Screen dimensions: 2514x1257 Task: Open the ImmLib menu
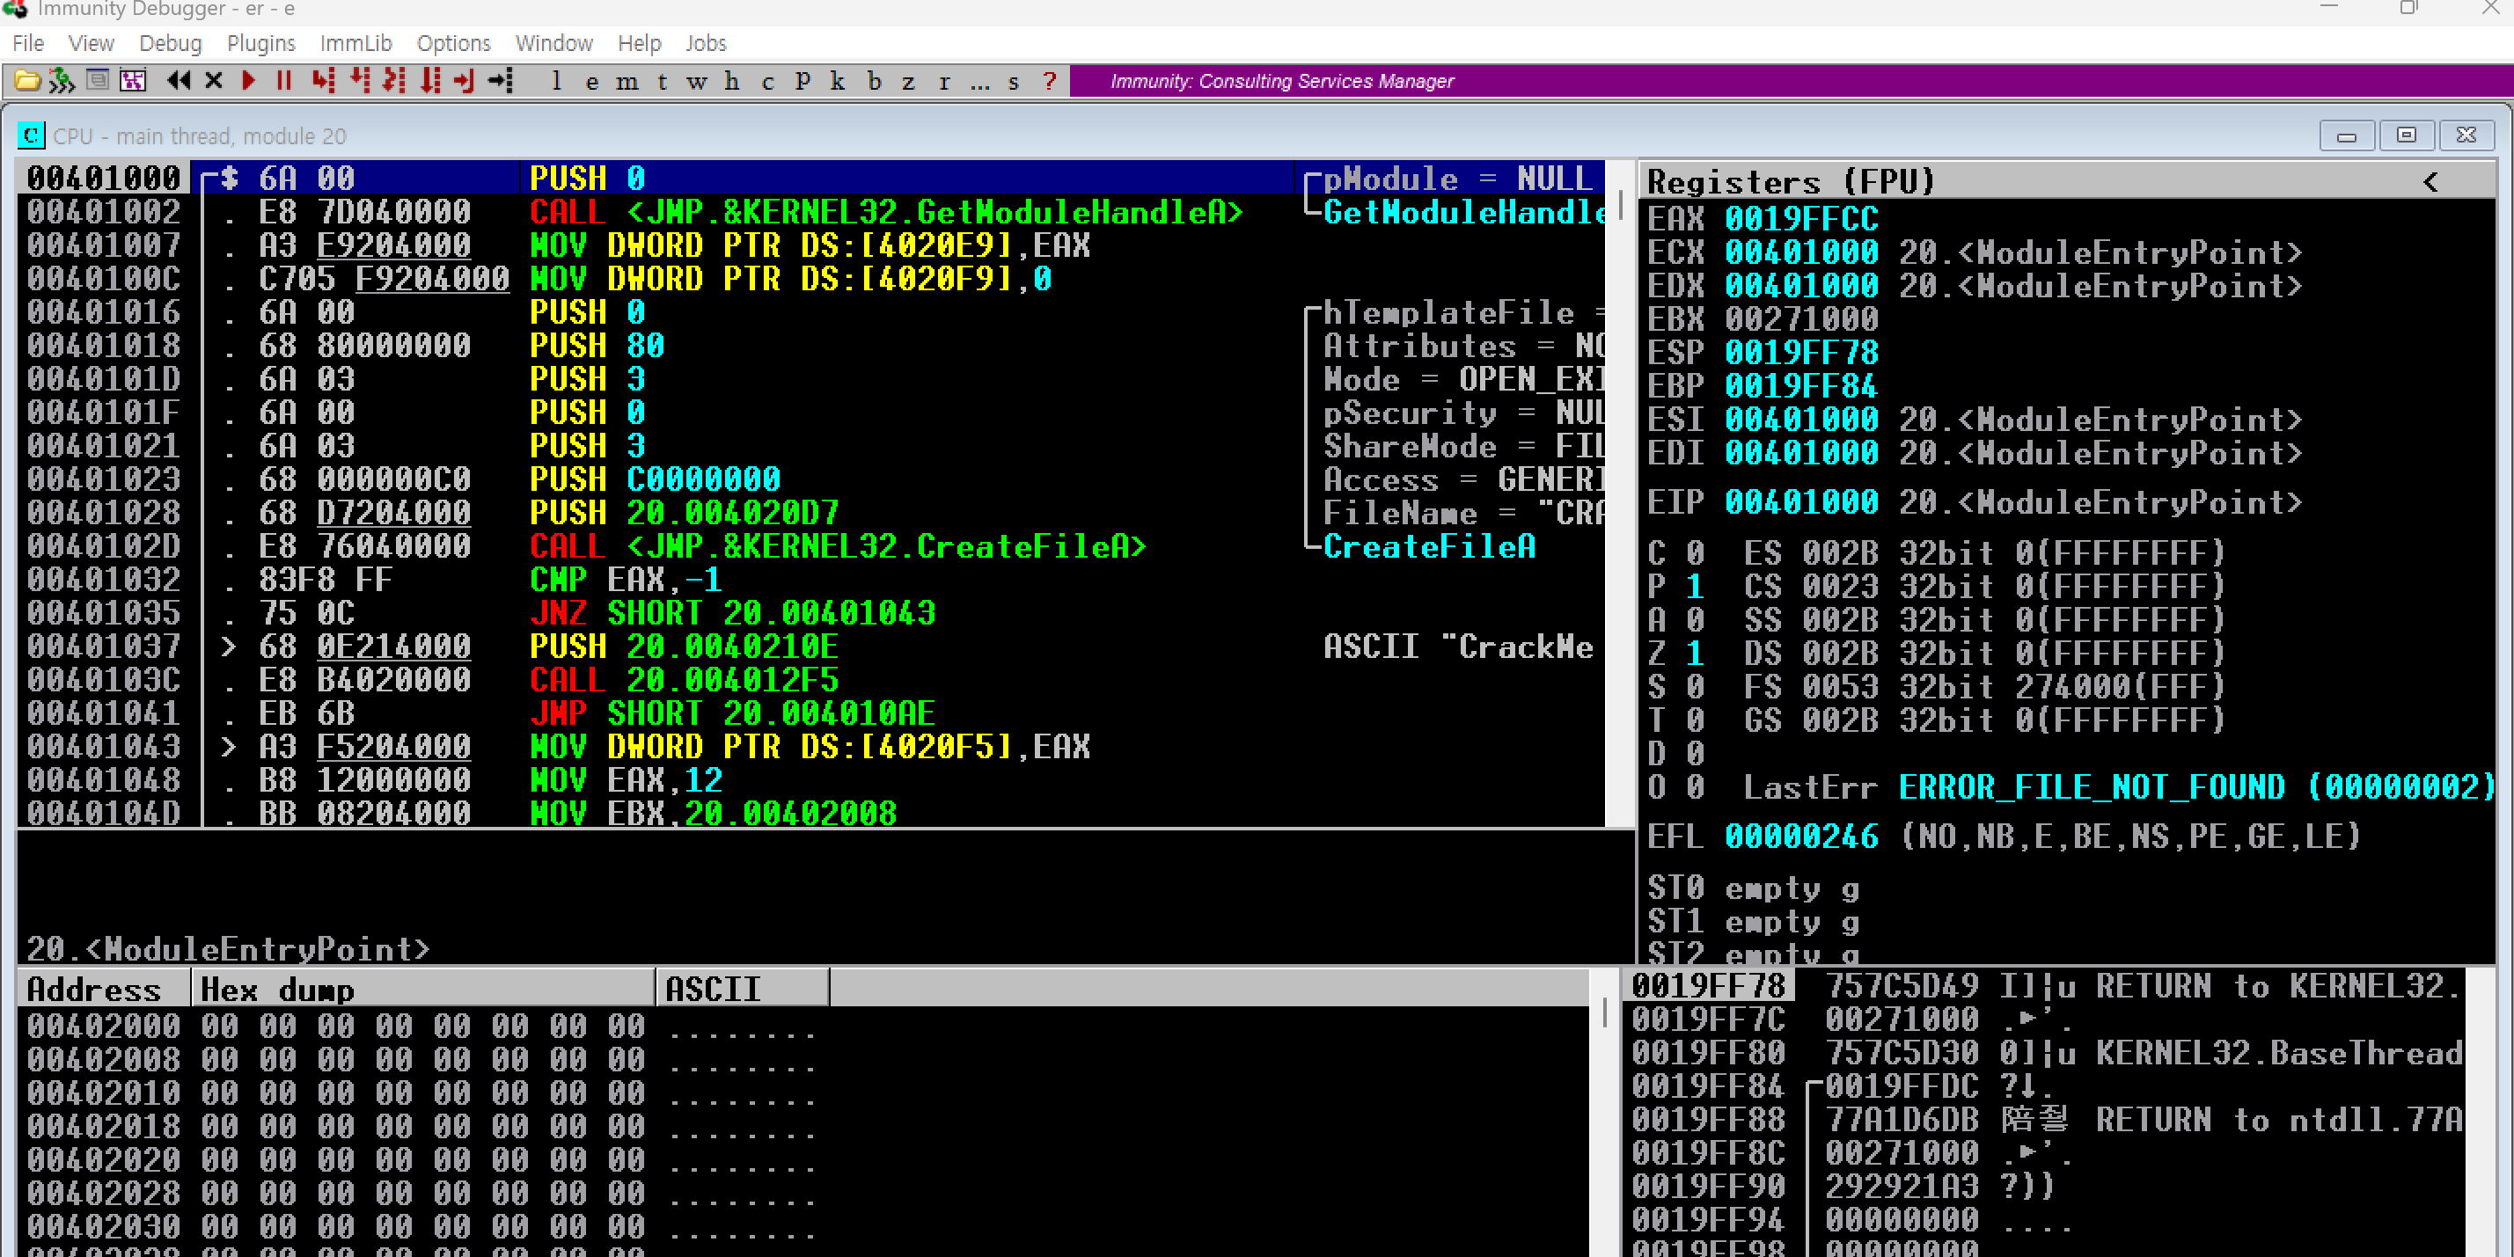click(x=355, y=43)
